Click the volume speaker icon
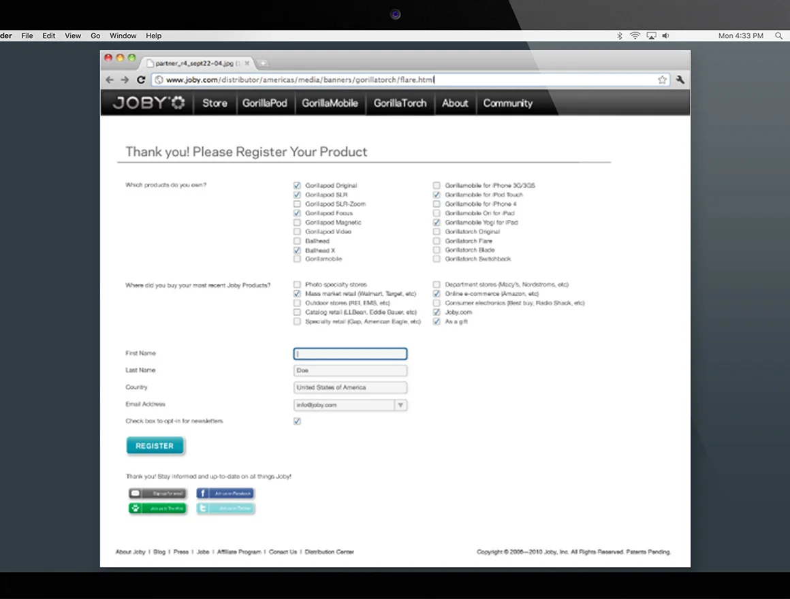Viewport: 790px width, 599px height. tap(665, 36)
